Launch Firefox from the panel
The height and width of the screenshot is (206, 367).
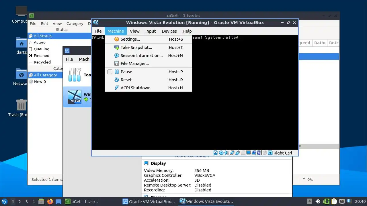click(50, 201)
